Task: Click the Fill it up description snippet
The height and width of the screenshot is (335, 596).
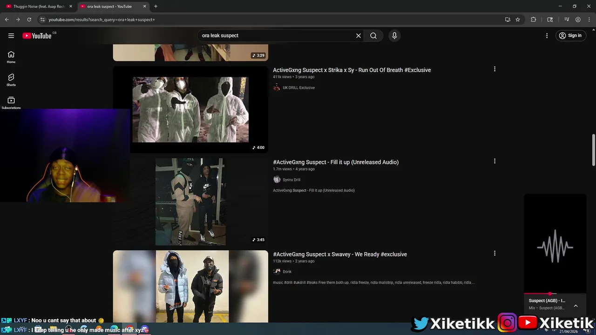Action: pos(314,190)
